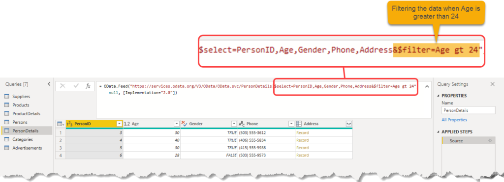Image resolution: width=504 pixels, height=182 pixels.
Task: Select the Address column header
Action: coord(324,124)
